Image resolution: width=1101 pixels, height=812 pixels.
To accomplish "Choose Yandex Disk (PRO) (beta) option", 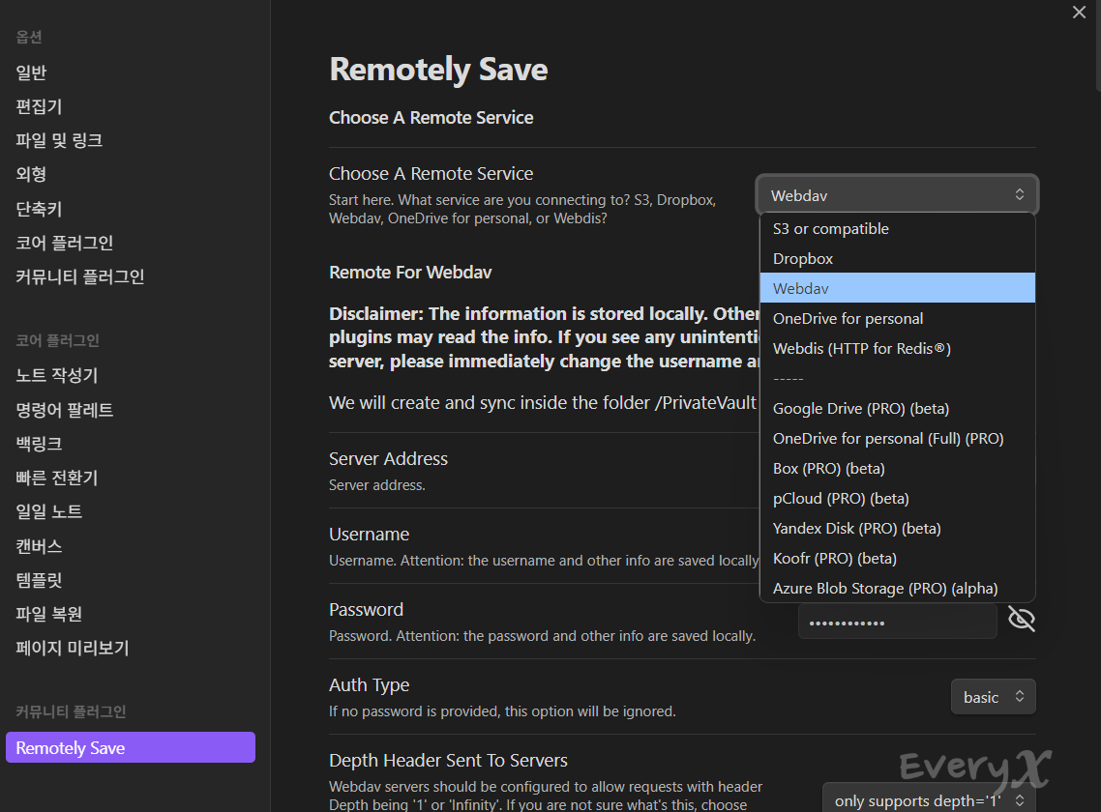I will click(898, 529).
